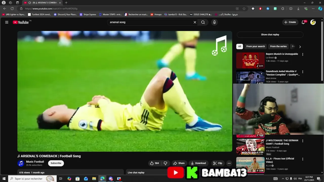Screen dimensions: 324x182
Task: Open a new browser tab
Action: tap(66, 3)
